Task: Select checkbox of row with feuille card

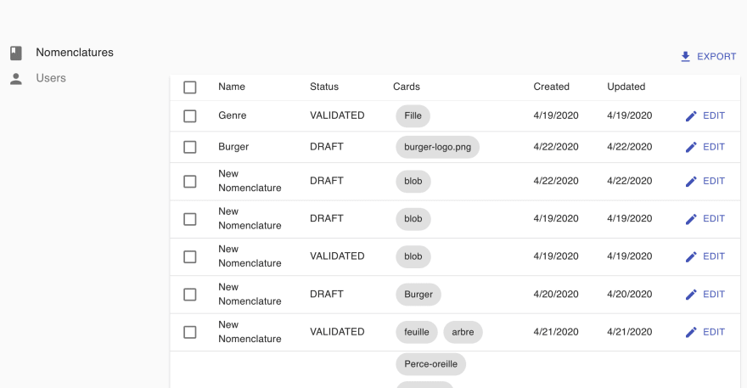Action: coord(190,332)
